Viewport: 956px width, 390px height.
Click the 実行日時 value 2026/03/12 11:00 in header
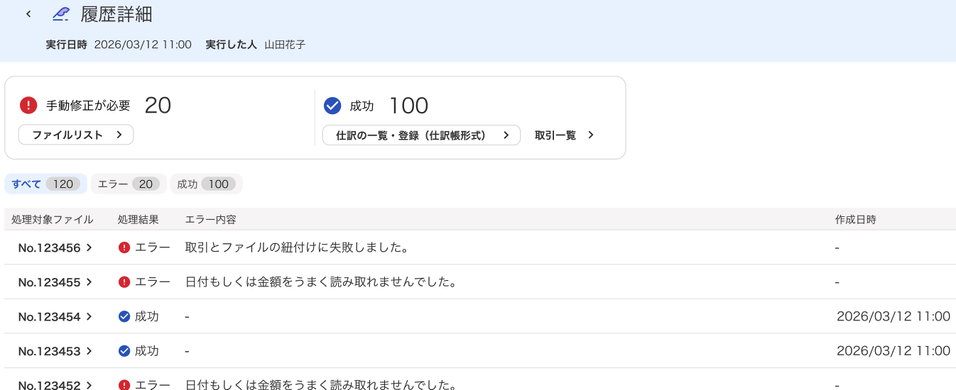tap(143, 45)
